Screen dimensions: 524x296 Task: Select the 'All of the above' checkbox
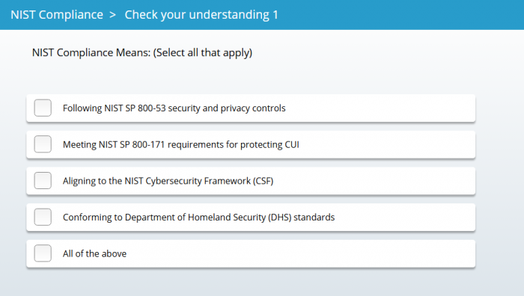(x=43, y=253)
